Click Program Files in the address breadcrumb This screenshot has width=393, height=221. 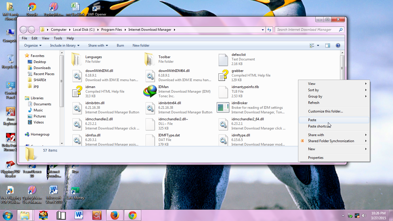112,30
